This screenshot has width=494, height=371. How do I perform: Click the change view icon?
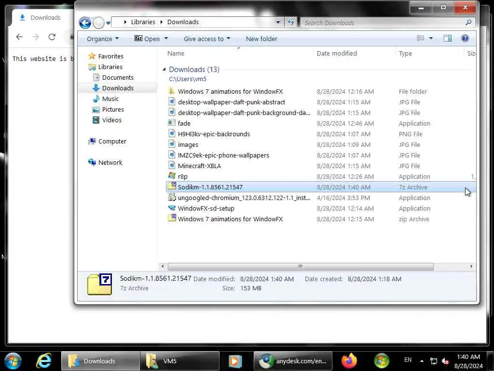pos(421,39)
